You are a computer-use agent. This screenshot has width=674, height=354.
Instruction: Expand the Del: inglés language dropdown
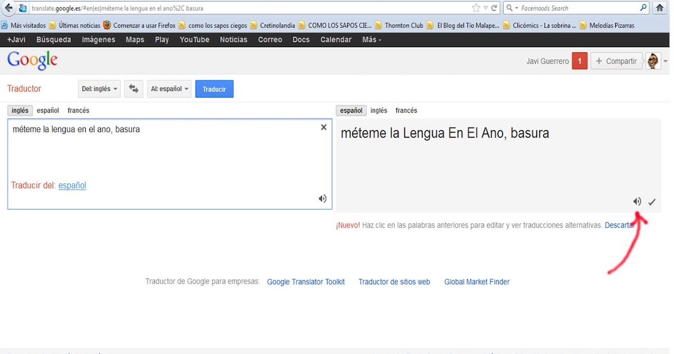[99, 89]
